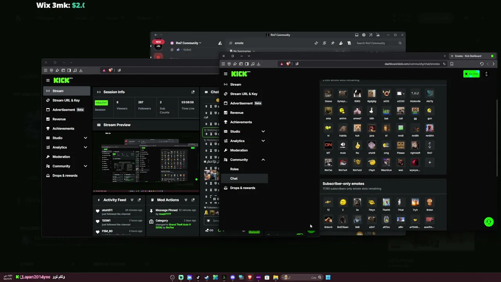Viewport: 501px width, 282px height.
Task: Open File Explorer from the taskbar
Action: coord(276,277)
